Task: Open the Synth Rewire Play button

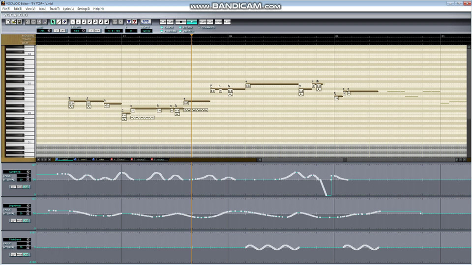Action: (x=146, y=22)
